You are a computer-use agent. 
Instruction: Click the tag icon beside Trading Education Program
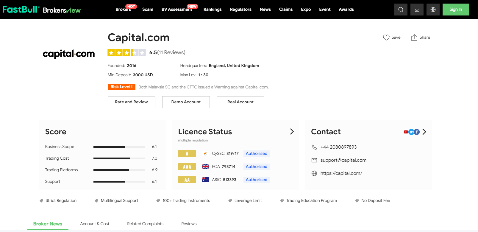point(282,201)
